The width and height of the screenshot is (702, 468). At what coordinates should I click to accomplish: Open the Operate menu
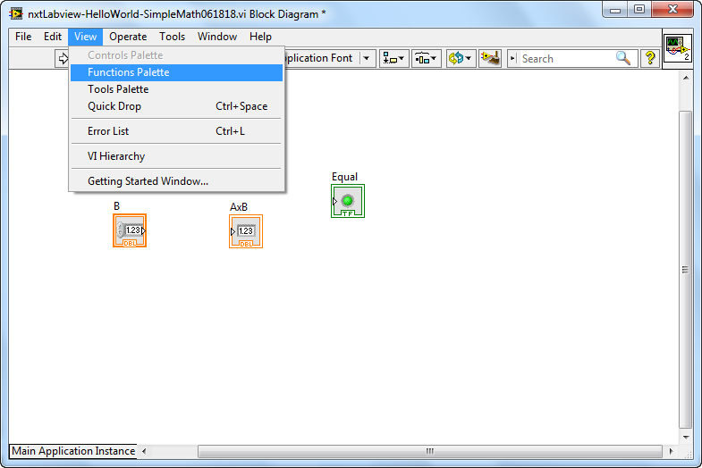pos(128,37)
